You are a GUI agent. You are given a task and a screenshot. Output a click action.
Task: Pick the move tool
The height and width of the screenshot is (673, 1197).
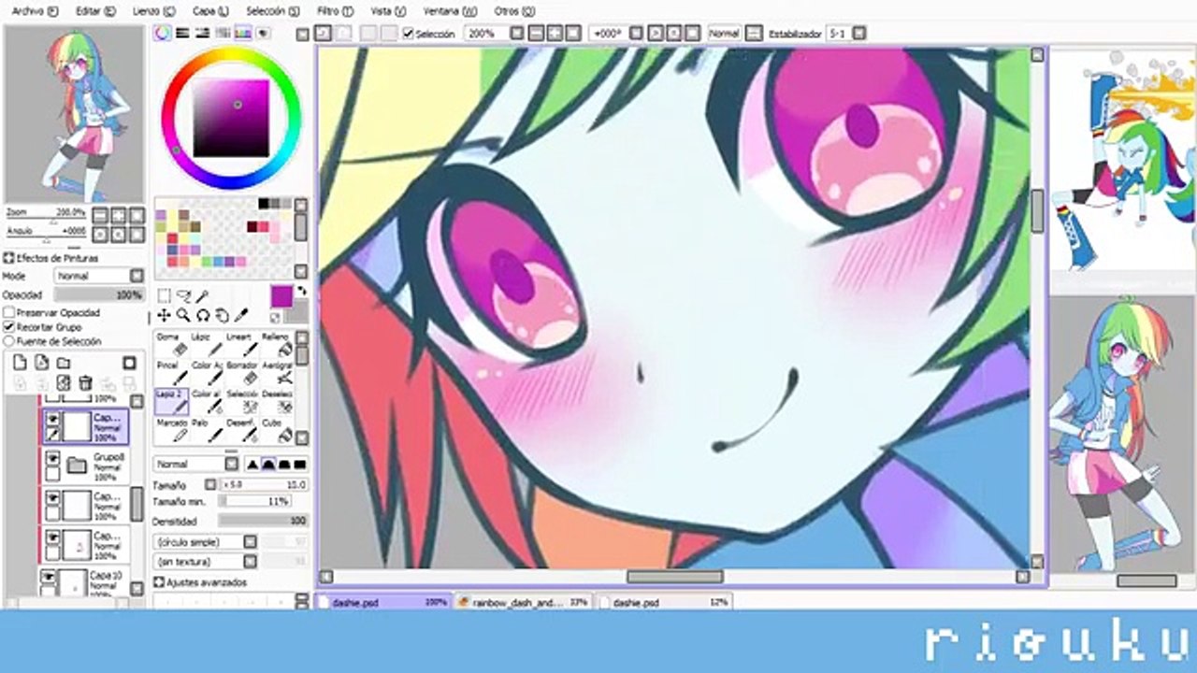[164, 316]
